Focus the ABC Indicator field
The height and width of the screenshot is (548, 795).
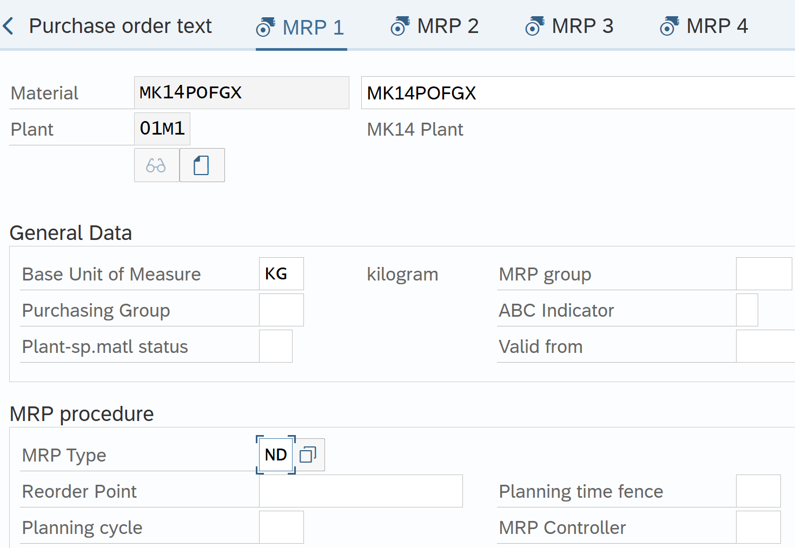747,310
